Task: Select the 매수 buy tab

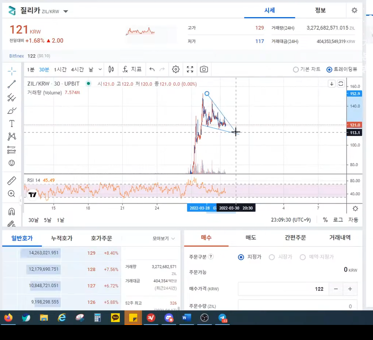Action: (x=206, y=238)
